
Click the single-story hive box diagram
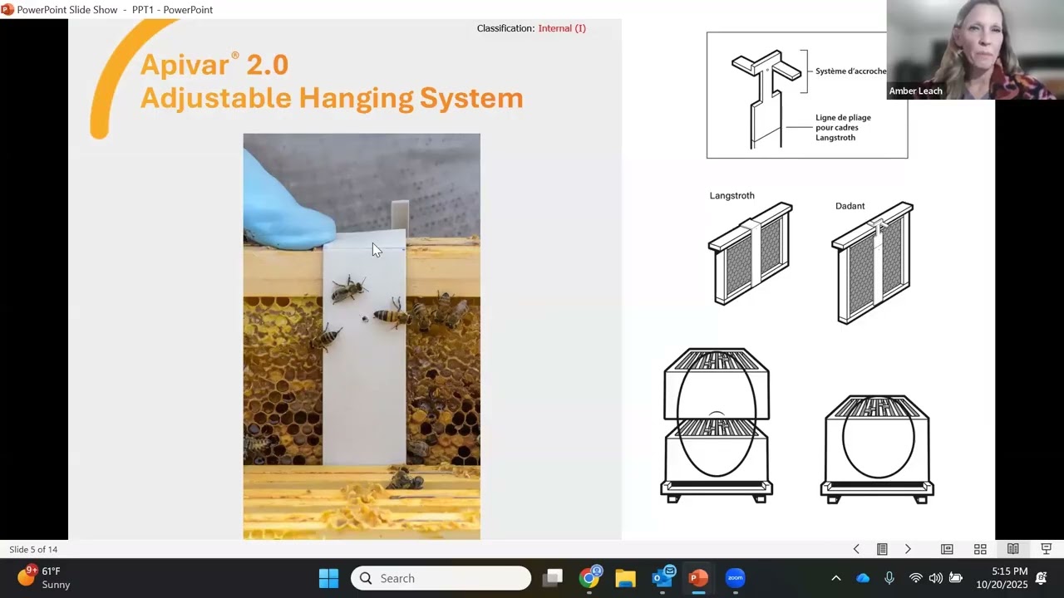pos(877,449)
